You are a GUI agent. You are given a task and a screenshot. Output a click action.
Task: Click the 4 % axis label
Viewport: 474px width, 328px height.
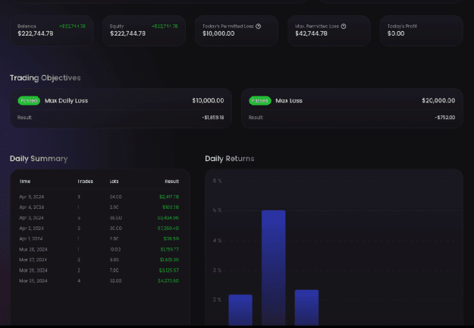[218, 241]
